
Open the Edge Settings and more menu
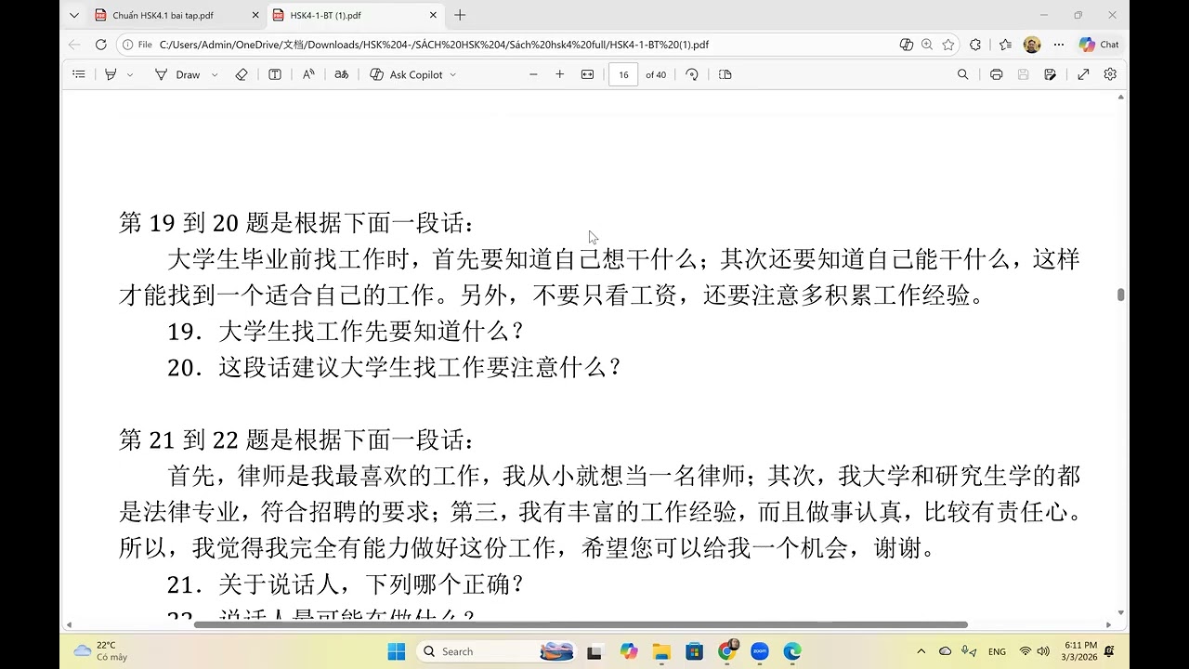[x=1060, y=45]
